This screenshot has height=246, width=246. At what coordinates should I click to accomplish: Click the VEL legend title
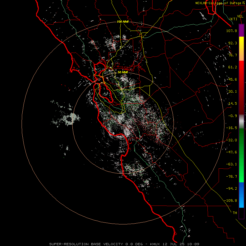click(x=240, y=16)
